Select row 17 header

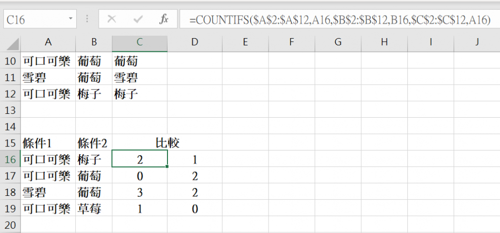11,175
